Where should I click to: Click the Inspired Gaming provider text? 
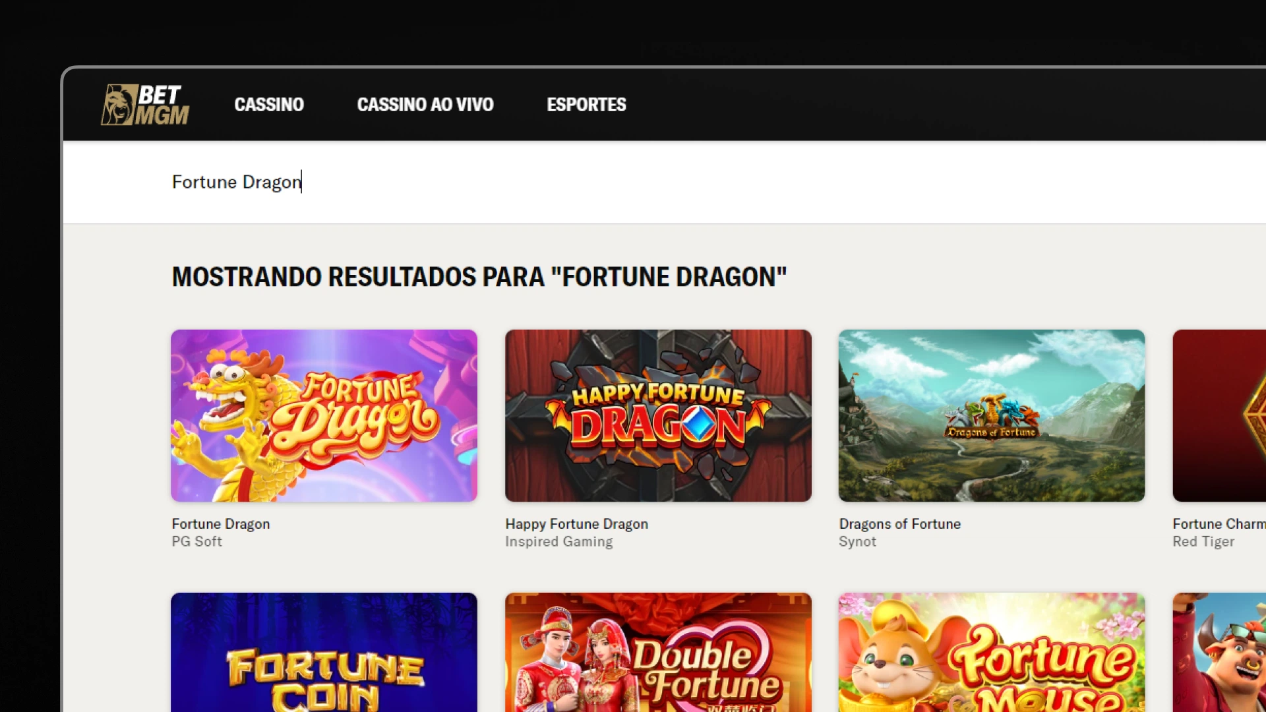(x=559, y=541)
